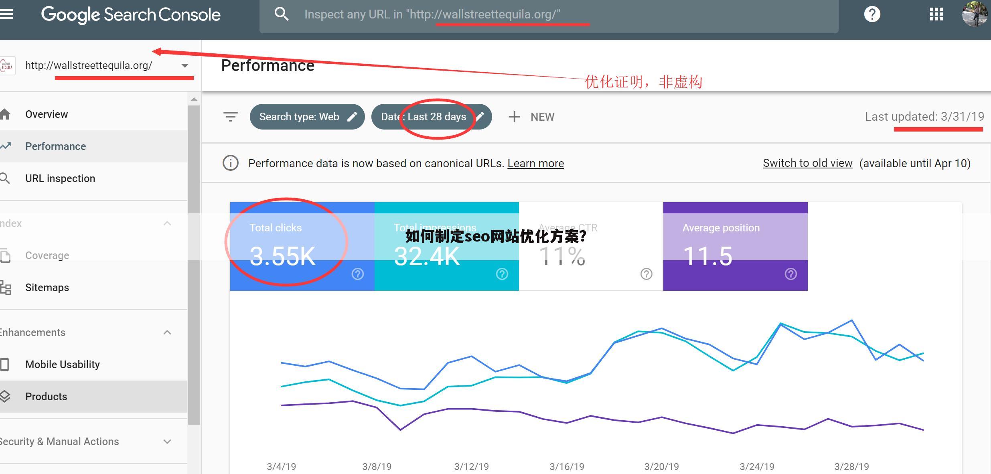The height and width of the screenshot is (474, 991).
Task: Toggle the Total impressions metric card
Action: point(447,246)
